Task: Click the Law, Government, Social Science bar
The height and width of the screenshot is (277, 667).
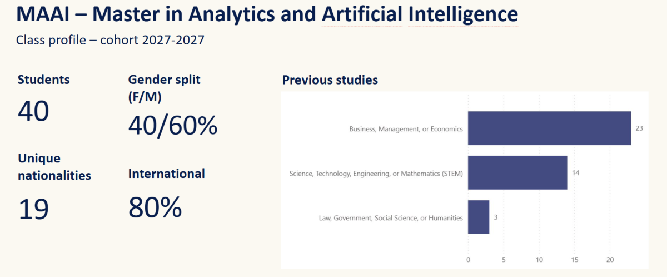Action: pos(479,217)
